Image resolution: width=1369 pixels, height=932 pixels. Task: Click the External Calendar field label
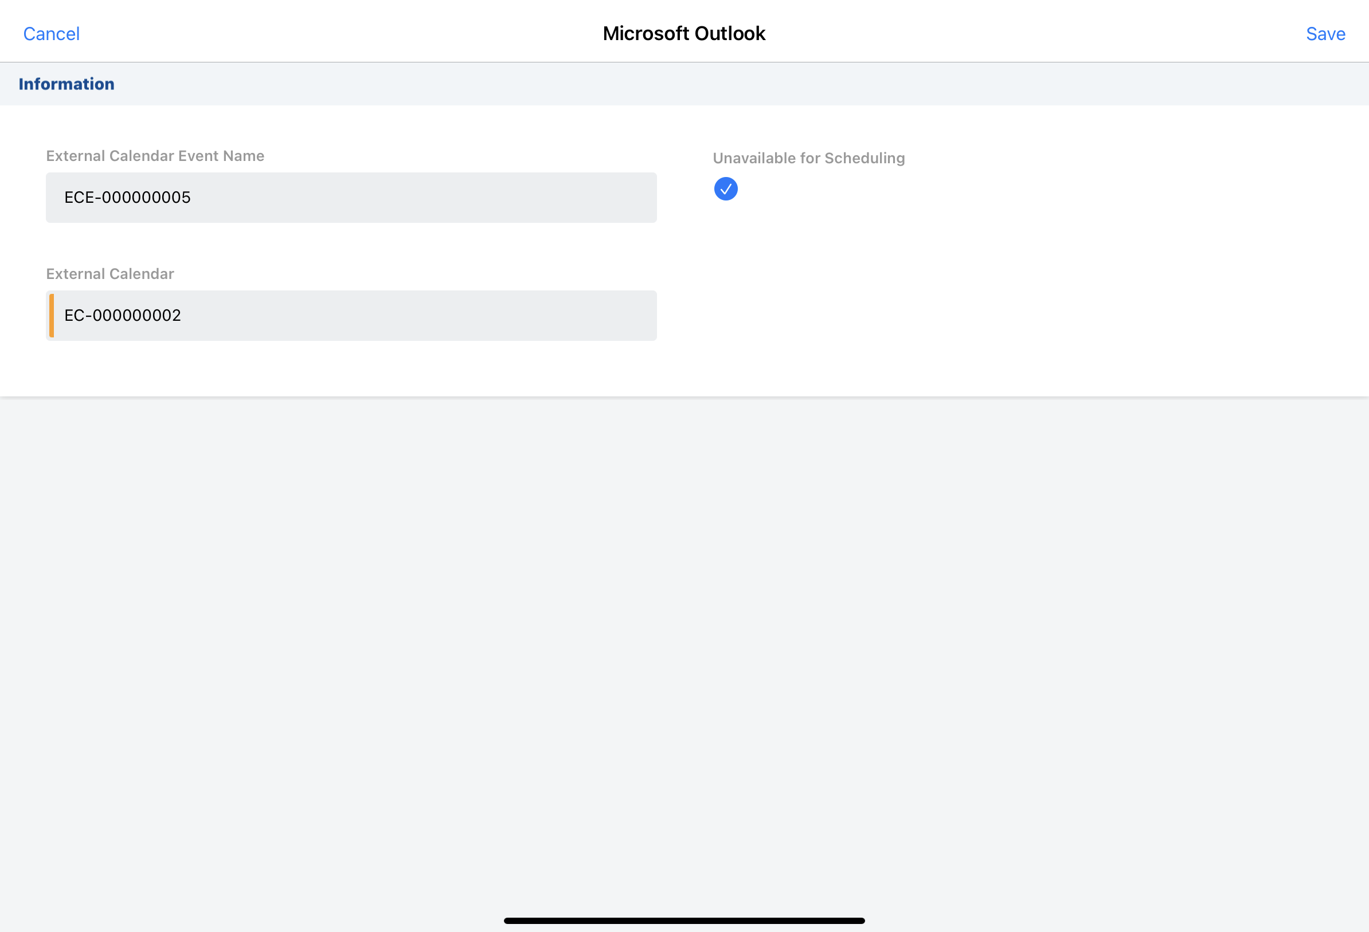(x=110, y=274)
